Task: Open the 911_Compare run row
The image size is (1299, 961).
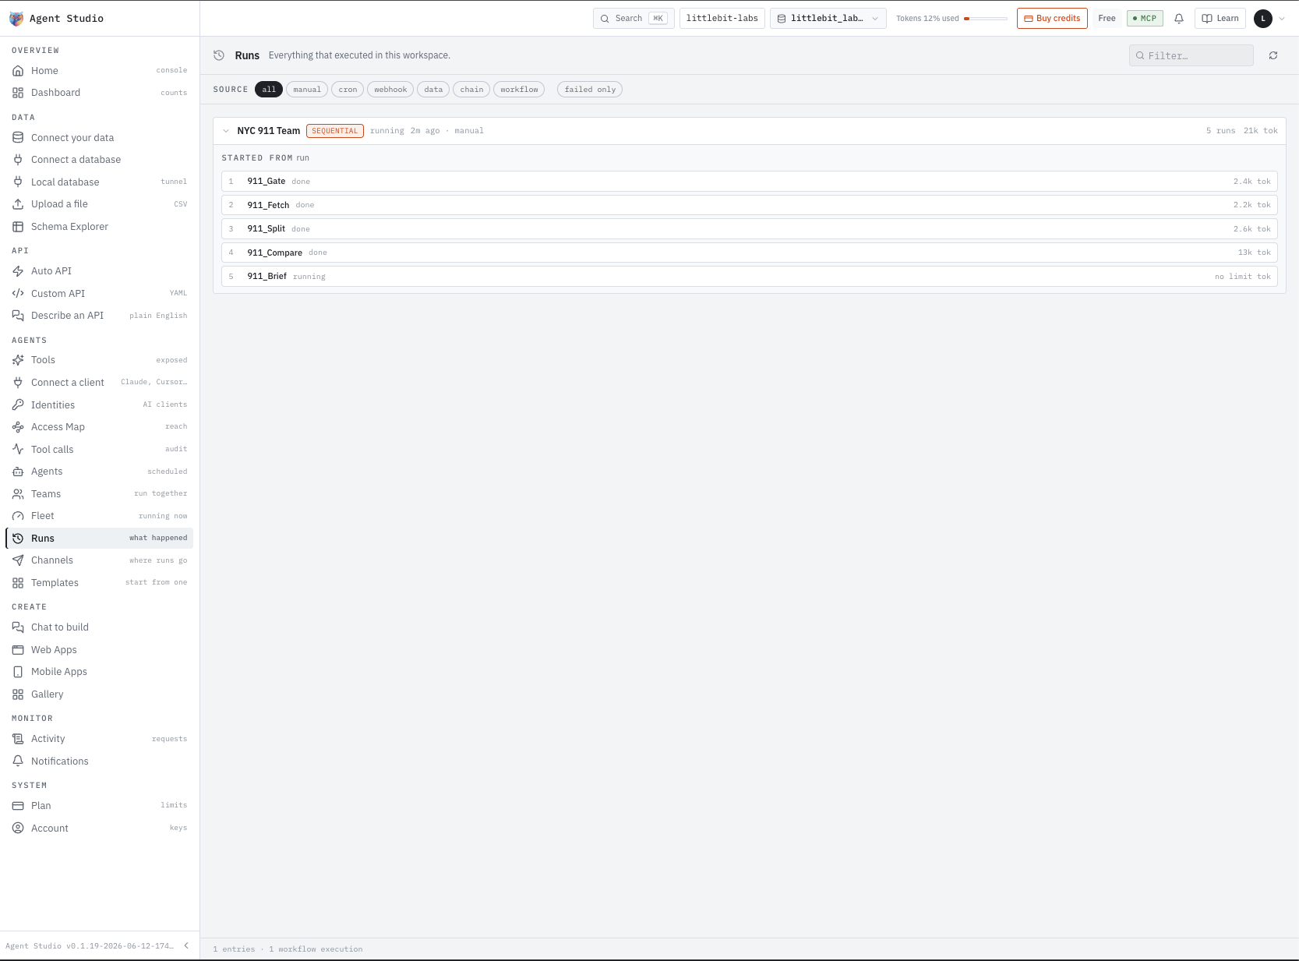Action: coord(750,253)
